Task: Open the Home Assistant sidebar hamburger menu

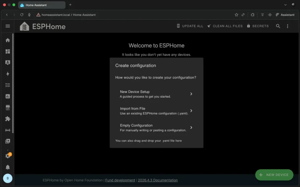Action: pos(8,26)
